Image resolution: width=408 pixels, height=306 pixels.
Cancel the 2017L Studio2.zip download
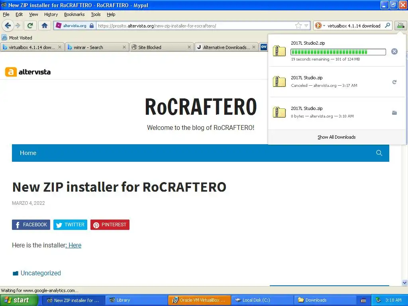(394, 51)
